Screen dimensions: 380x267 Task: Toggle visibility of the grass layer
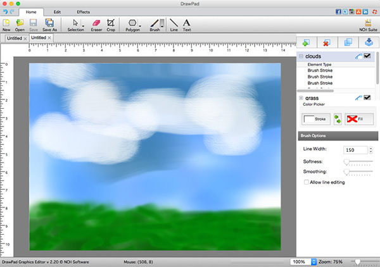[367, 97]
